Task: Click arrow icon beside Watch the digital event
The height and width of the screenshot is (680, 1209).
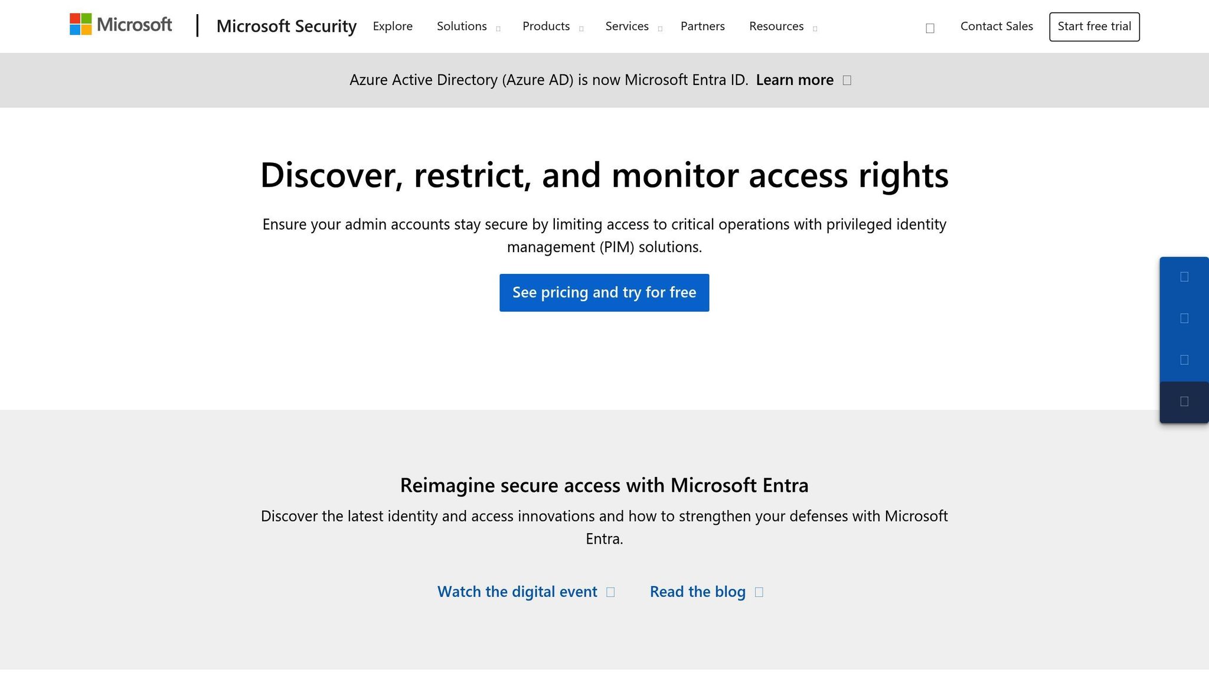Action: point(611,592)
